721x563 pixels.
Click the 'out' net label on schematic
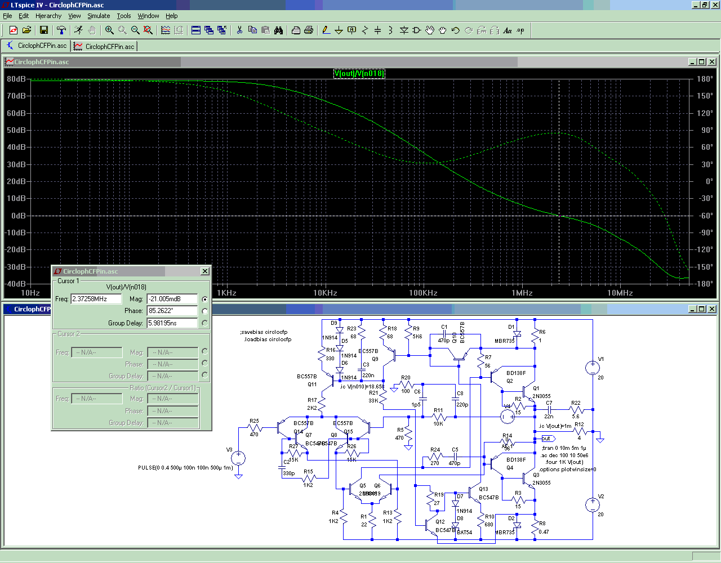pos(548,439)
